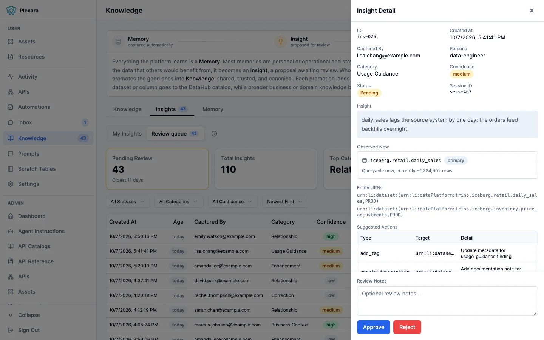Open the david.park@example.com insight row
This screenshot has width=544, height=340.
point(228,281)
